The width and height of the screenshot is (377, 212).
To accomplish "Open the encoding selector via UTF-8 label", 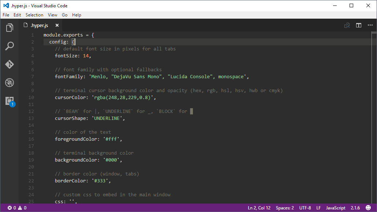I will coord(305,208).
